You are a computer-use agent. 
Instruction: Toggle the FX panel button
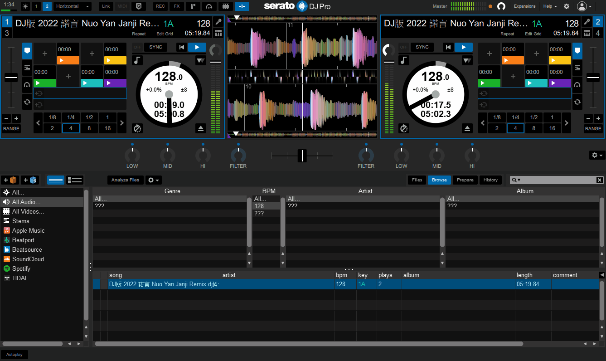[176, 6]
